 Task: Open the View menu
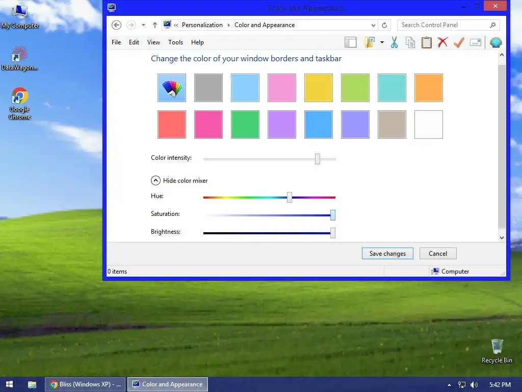(x=153, y=42)
